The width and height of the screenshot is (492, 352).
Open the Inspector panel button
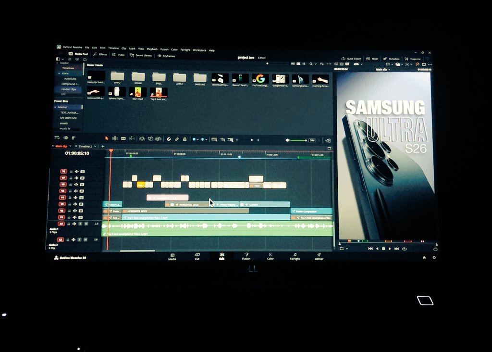tap(413, 59)
